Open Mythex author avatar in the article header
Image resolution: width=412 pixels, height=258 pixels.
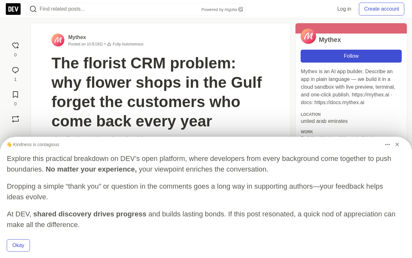(58, 40)
